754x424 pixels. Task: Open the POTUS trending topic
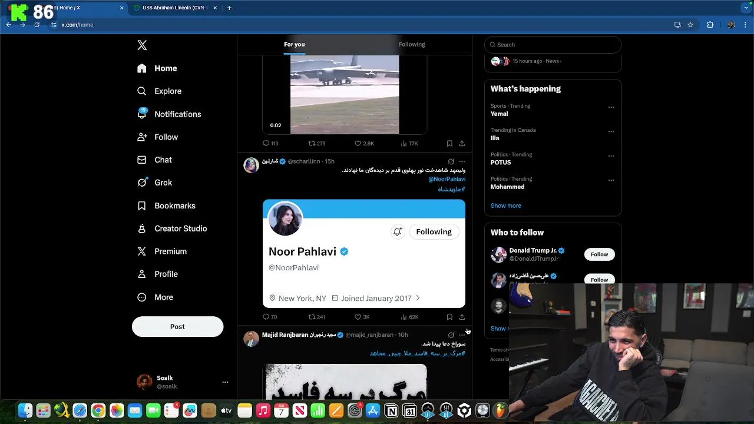point(501,163)
